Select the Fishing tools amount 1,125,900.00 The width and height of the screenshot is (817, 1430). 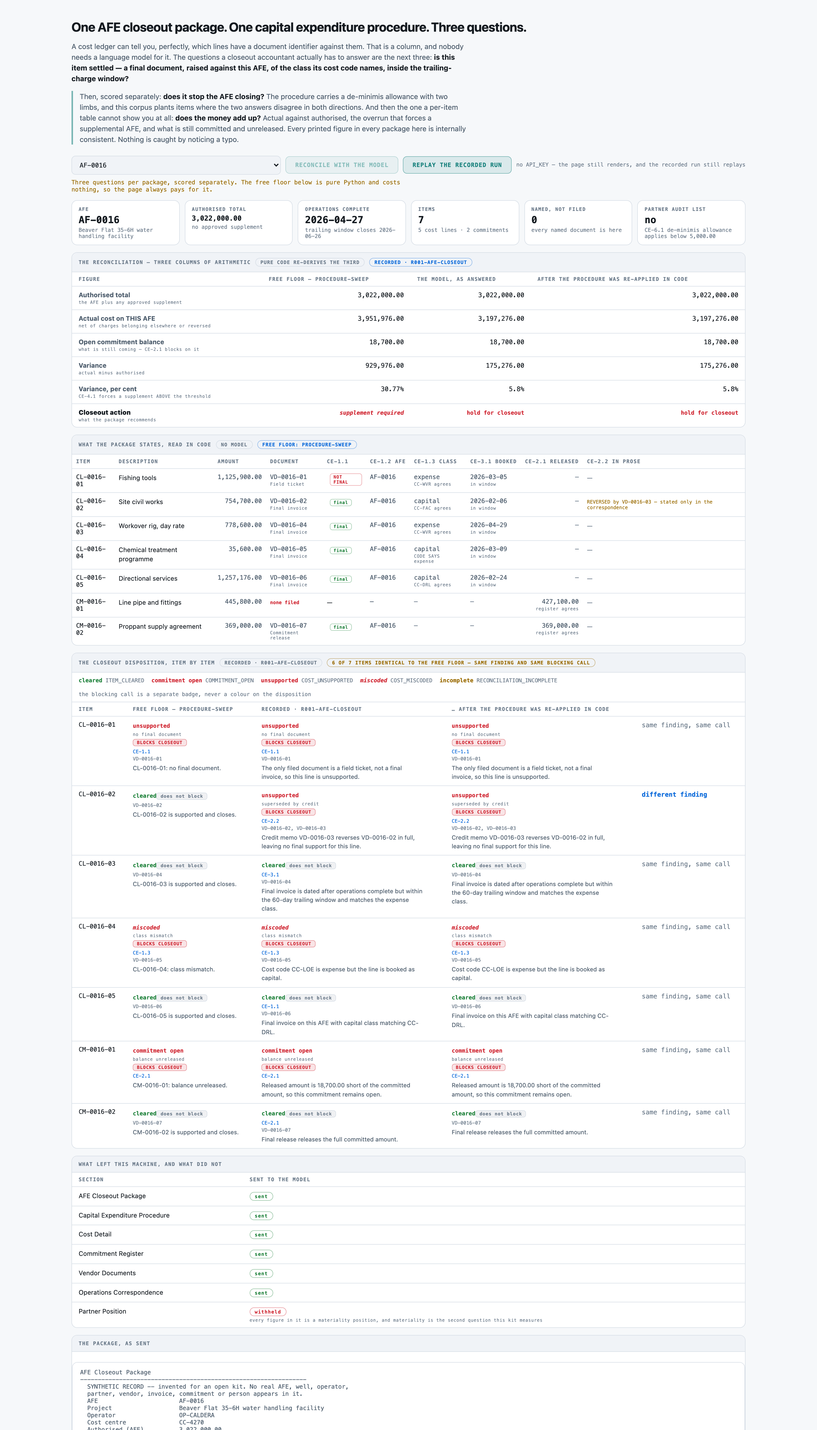coord(239,477)
